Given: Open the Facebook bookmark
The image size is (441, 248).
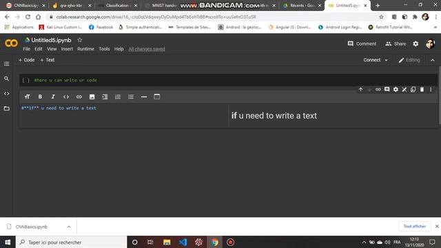Looking at the screenshot, I should (101, 27).
